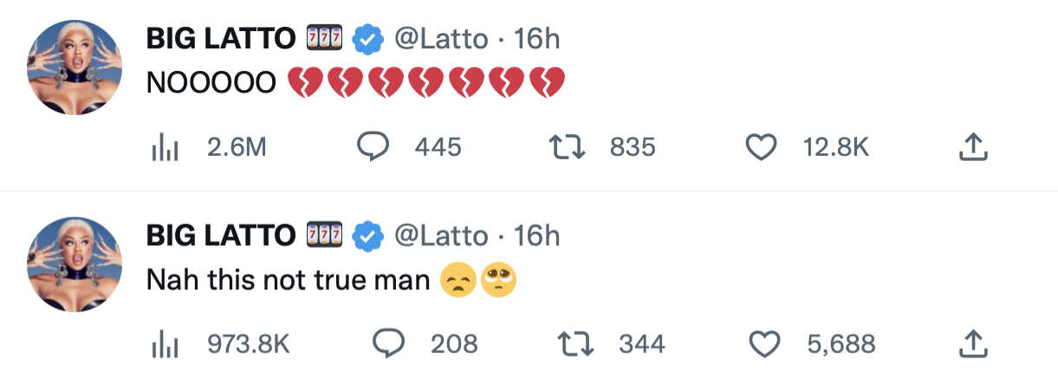Viewport: 1058px width, 385px height.
Task: Open the 'Nah this not true man' tweet text
Action: 288,280
